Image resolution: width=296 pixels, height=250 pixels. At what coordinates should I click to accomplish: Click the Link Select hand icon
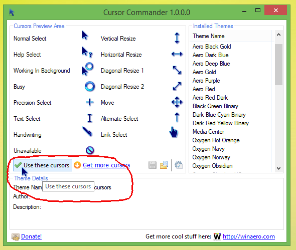point(174,132)
